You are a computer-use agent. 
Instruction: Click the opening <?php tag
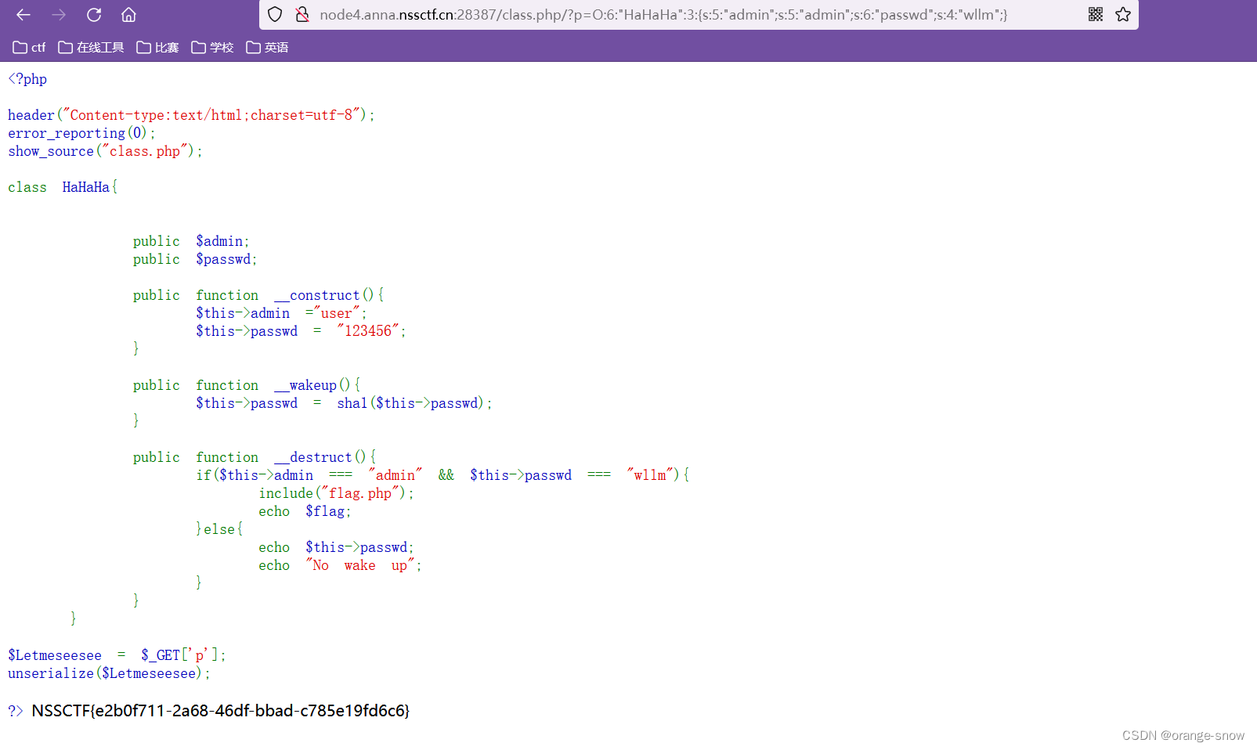[27, 79]
